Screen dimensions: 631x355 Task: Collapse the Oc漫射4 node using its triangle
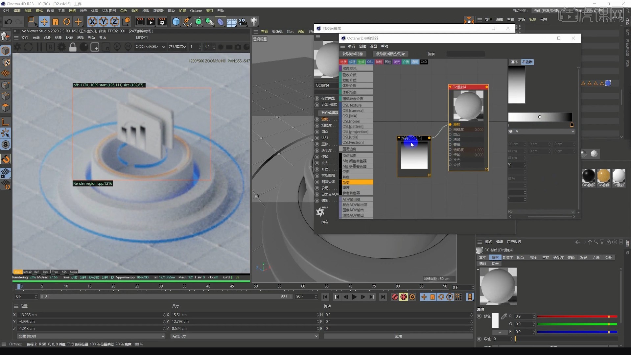pyautogui.click(x=450, y=87)
